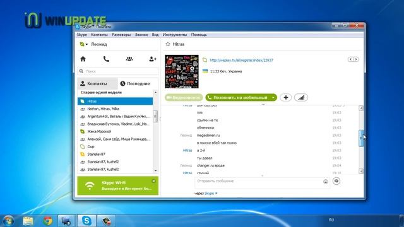Open the Помощь menu
The width and height of the screenshot is (404, 227).
point(199,35)
